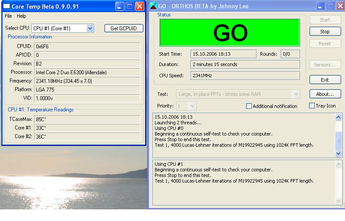Viewport: 345px width, 221px height.
Task: Click the Rounds field showing 0/0
Action: pyautogui.click(x=290, y=54)
